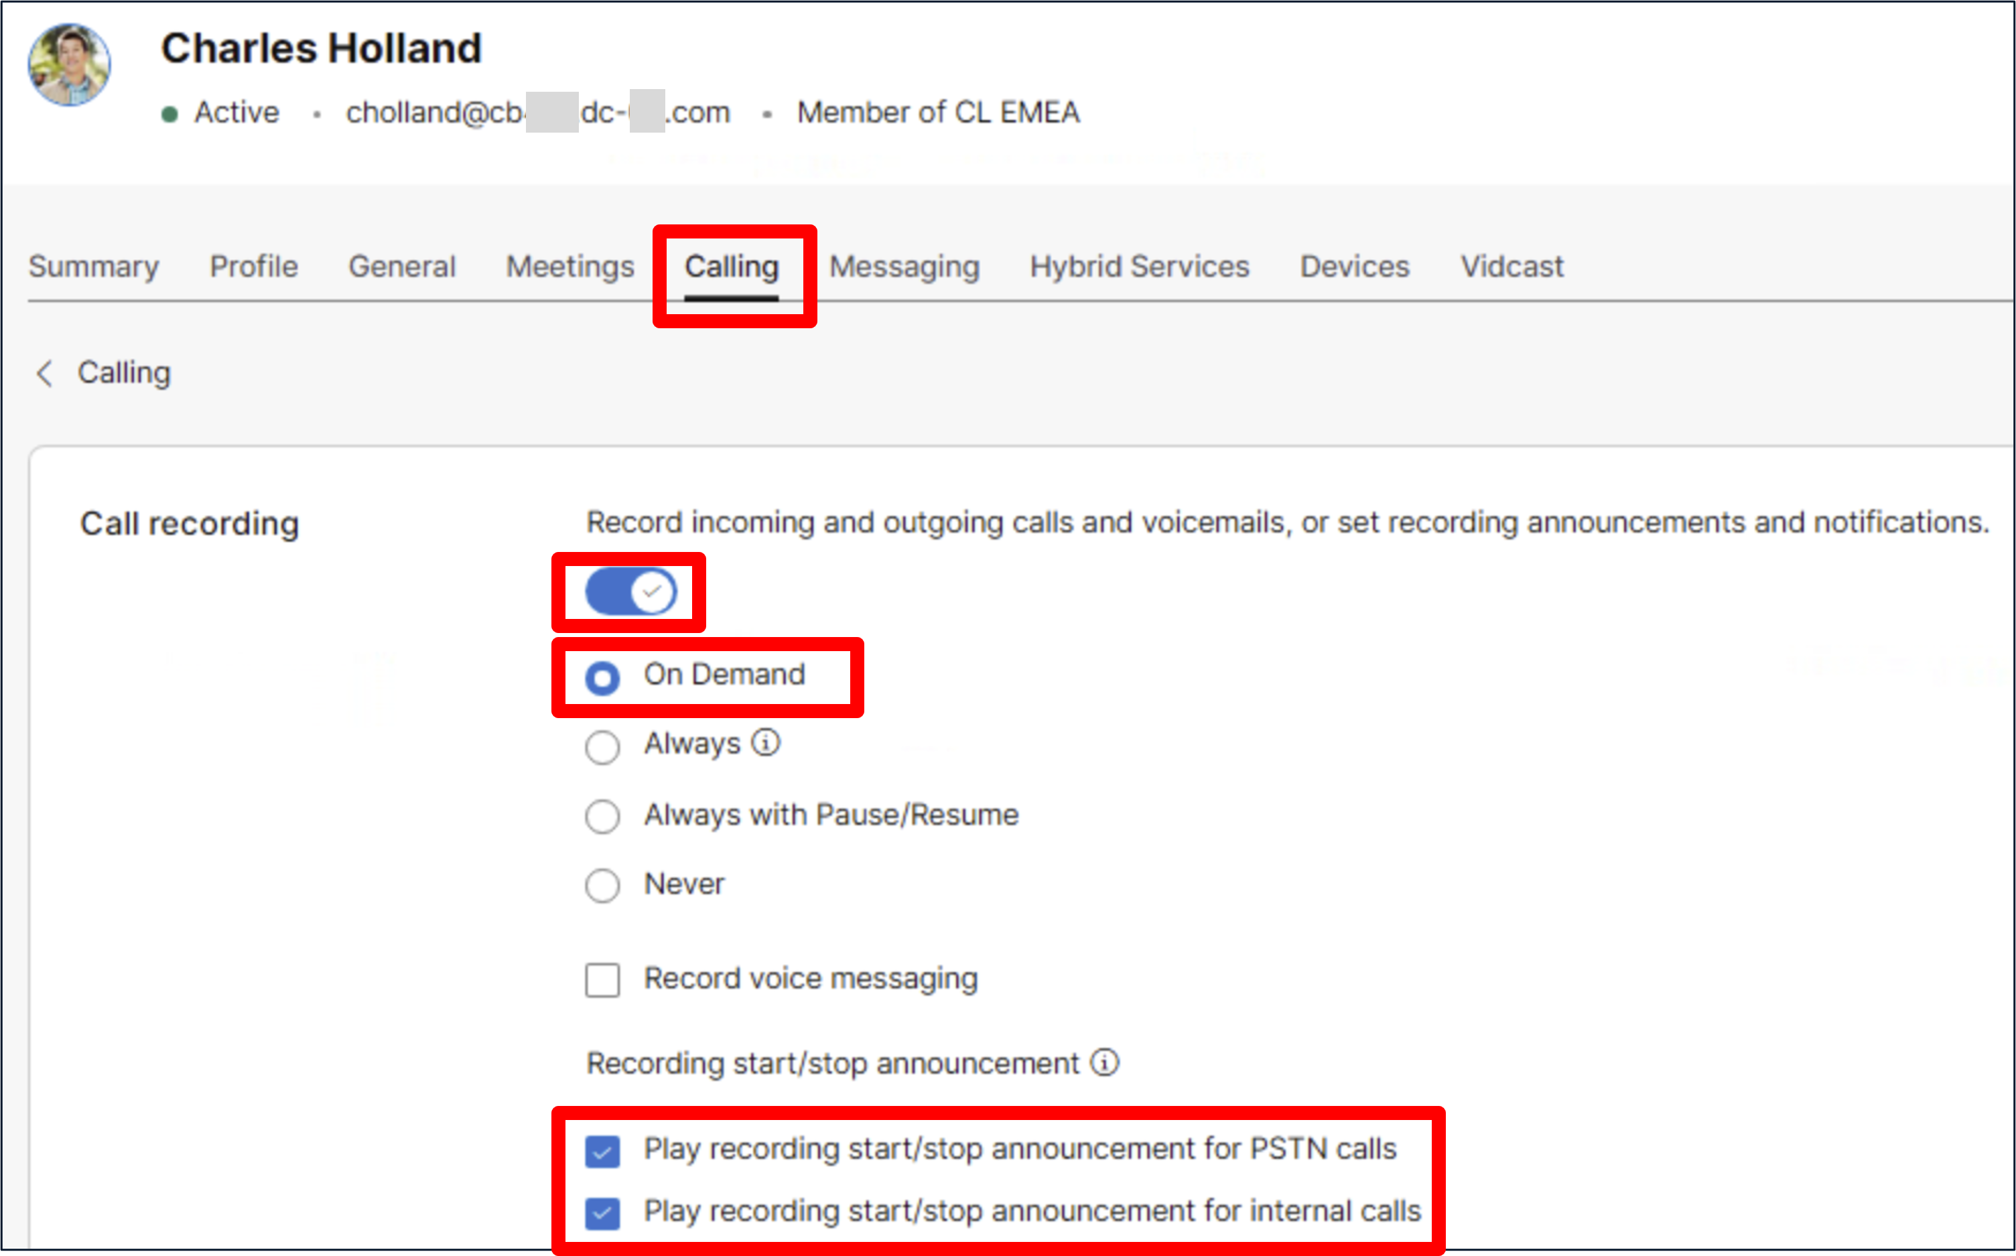Screen dimensions: 2016x1256
Task: Open the Hybrid Services tab
Action: (x=1139, y=267)
